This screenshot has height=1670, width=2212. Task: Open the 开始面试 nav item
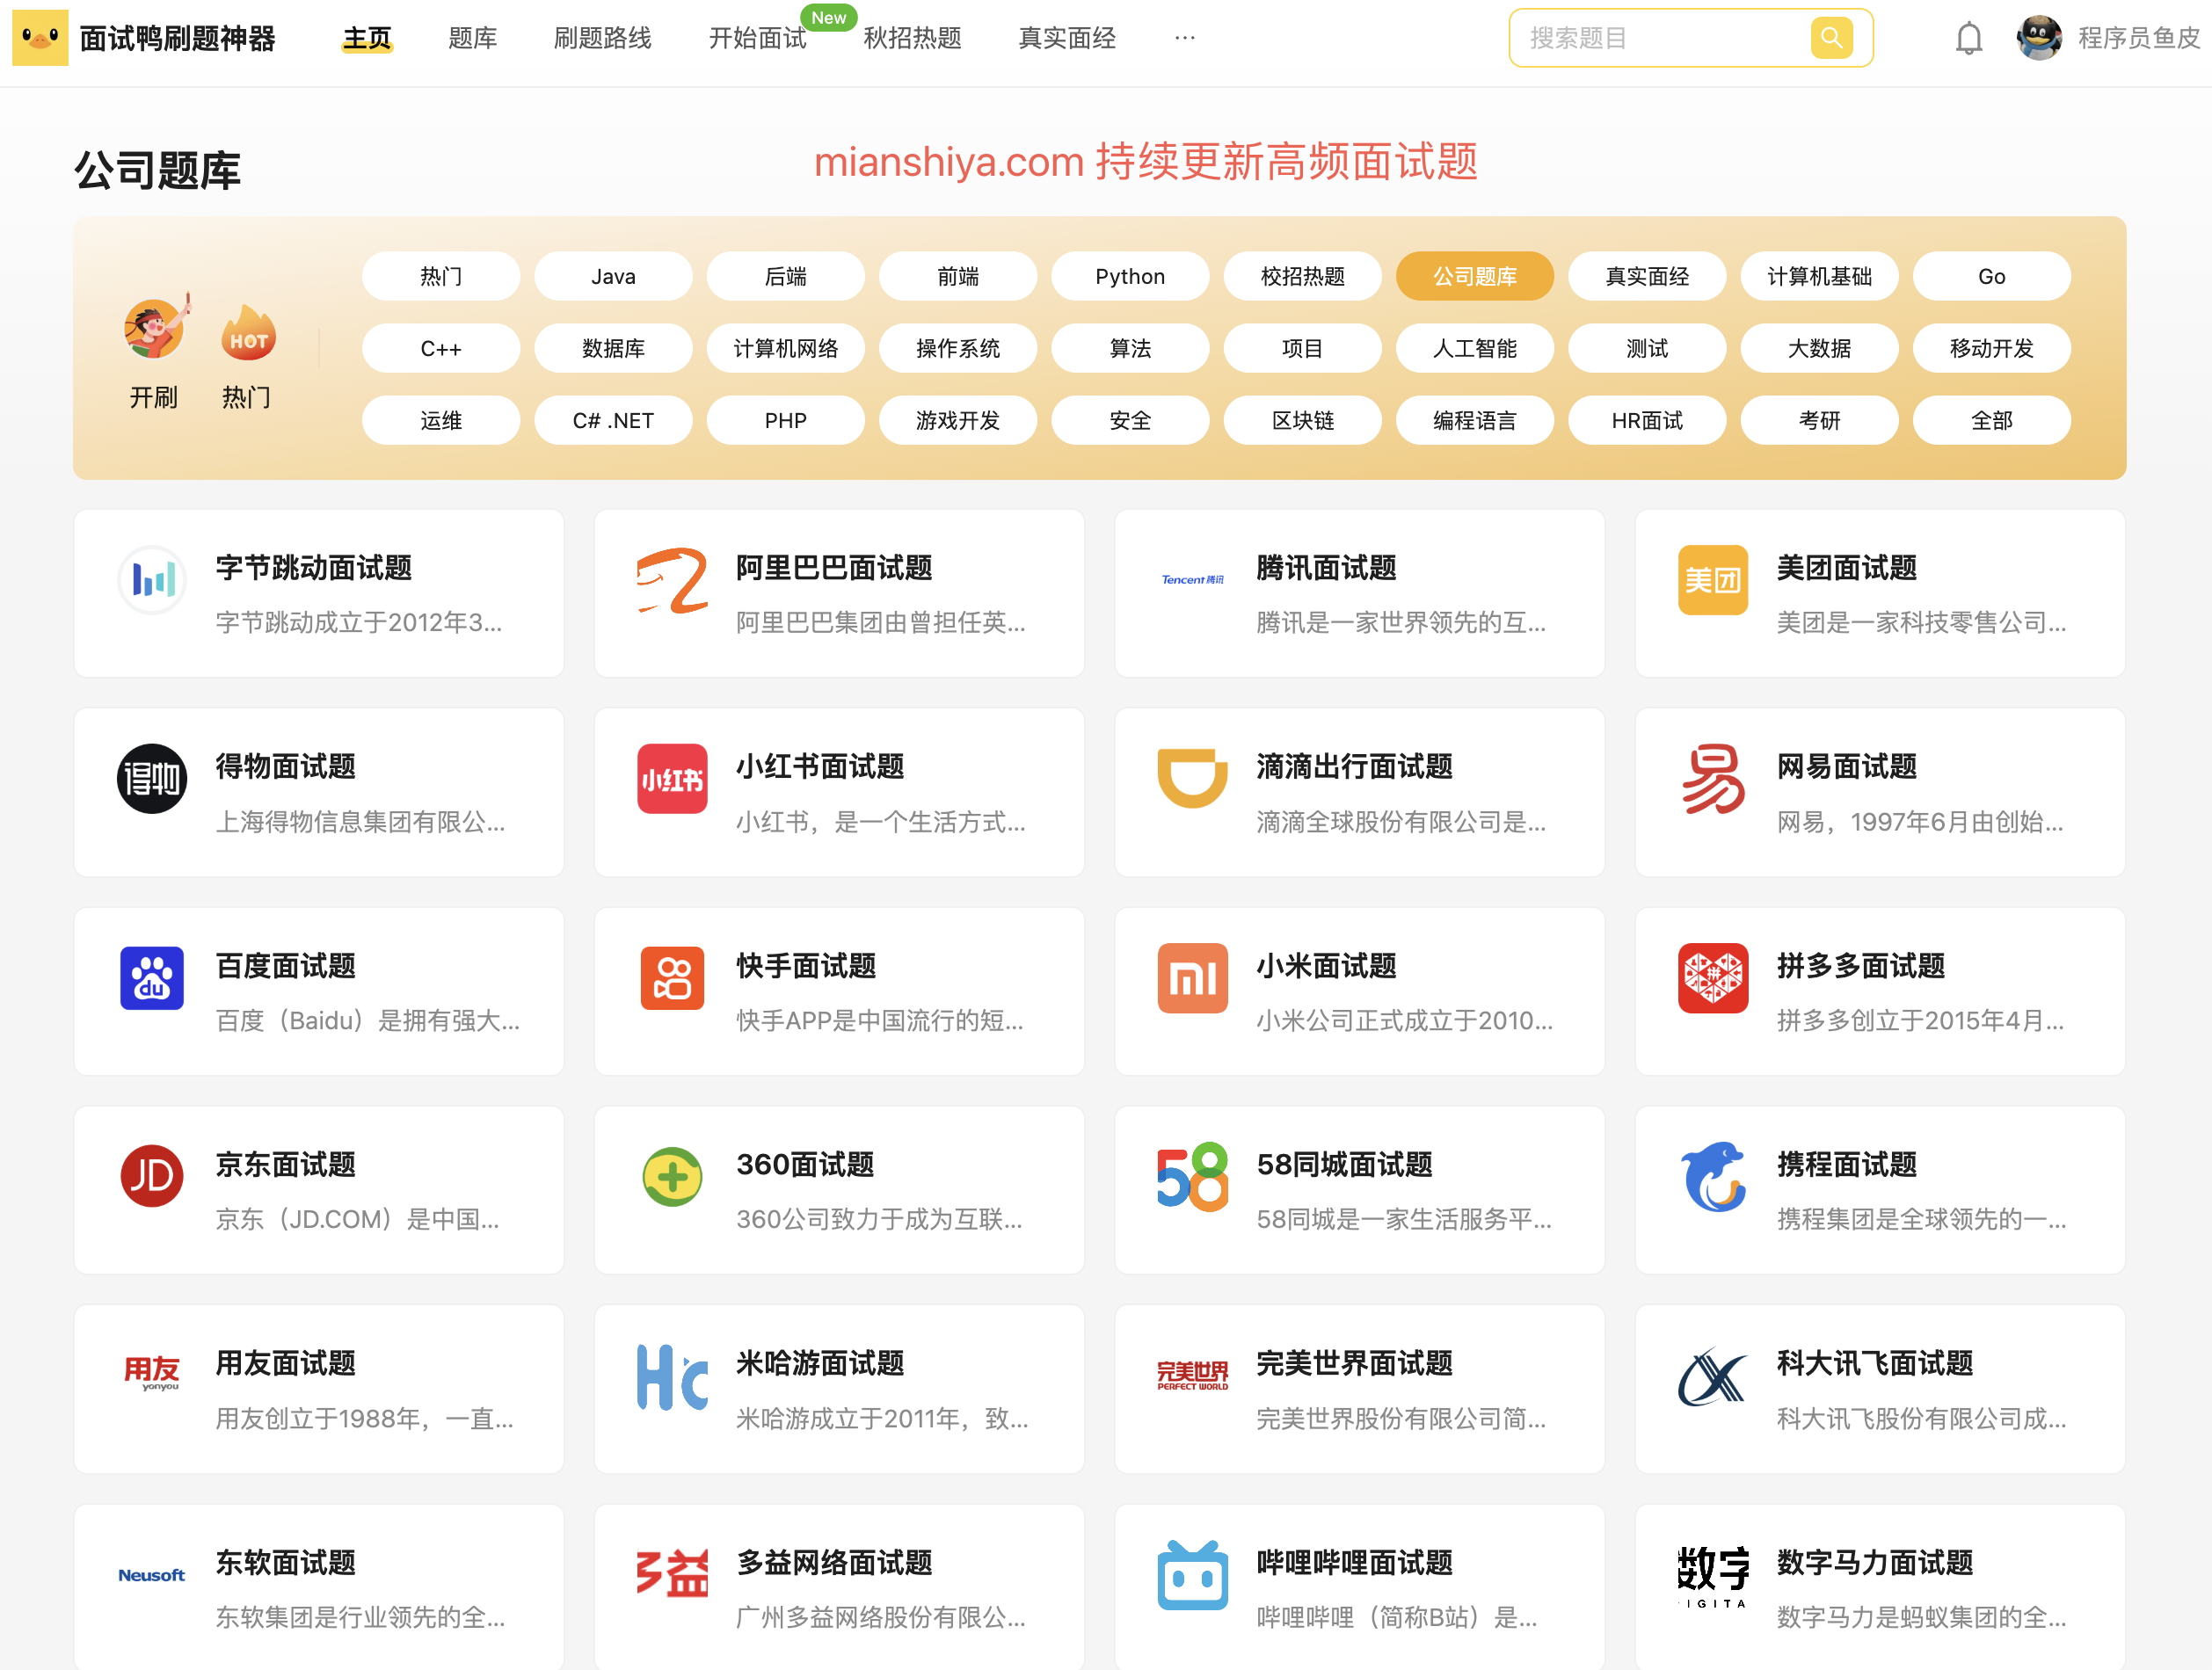757,38
